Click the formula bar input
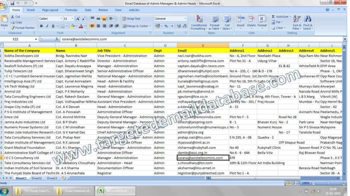This screenshot has height=196, width=350. point(201,39)
